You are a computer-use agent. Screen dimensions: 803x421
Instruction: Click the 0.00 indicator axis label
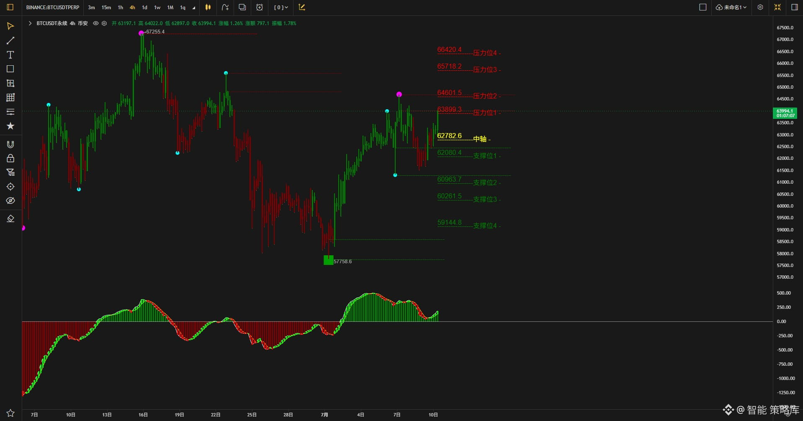click(x=782, y=321)
